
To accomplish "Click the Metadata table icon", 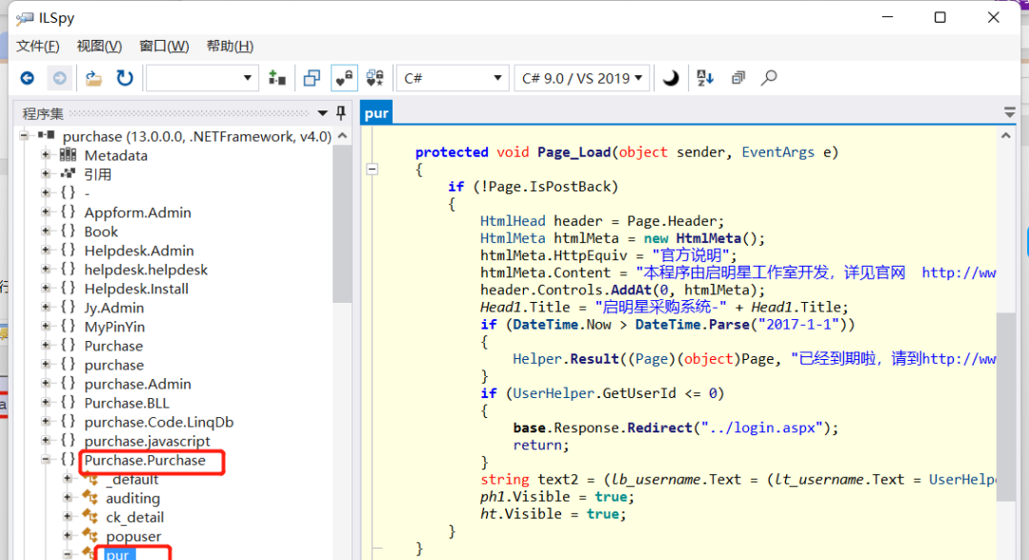I will click(x=68, y=154).
